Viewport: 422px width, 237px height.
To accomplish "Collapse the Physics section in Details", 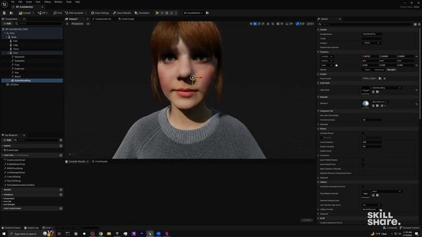I will [318, 129].
